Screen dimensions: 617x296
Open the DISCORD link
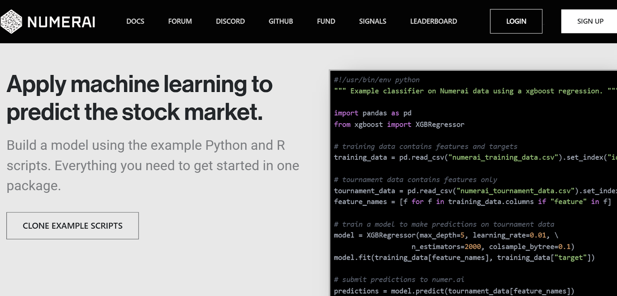[230, 22]
